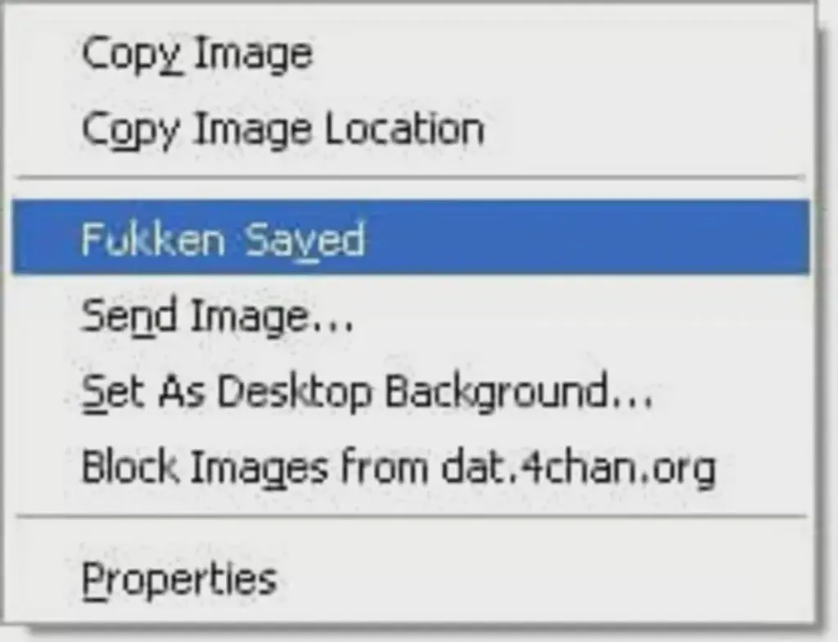Screen dimensions: 838x642
Task: Choose Set As Desktop Background...
Action: pos(411,392)
